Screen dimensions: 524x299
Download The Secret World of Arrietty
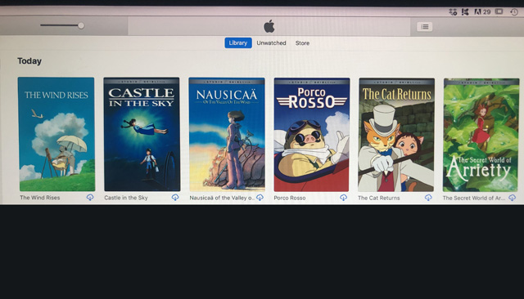tap(512, 198)
